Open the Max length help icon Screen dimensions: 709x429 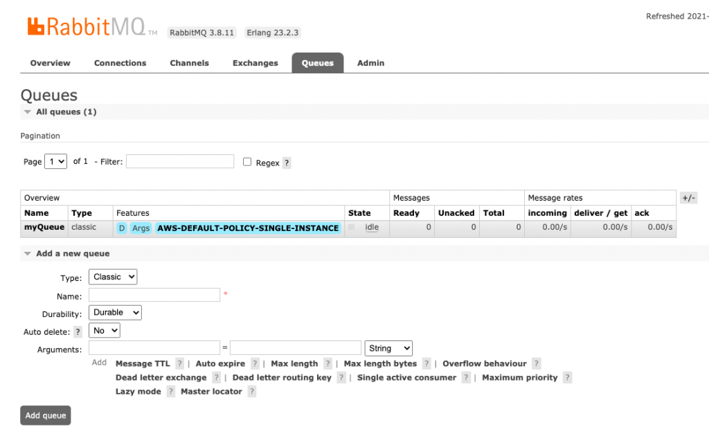pos(327,363)
